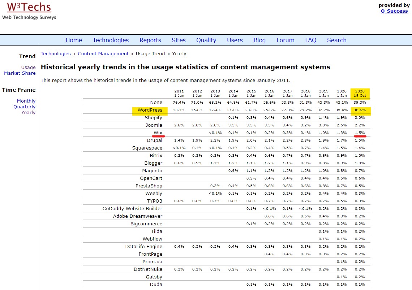Click the Blogger row label

point(153,163)
